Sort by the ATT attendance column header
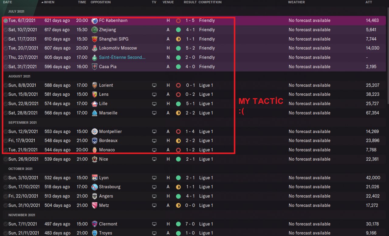 tap(368, 2)
